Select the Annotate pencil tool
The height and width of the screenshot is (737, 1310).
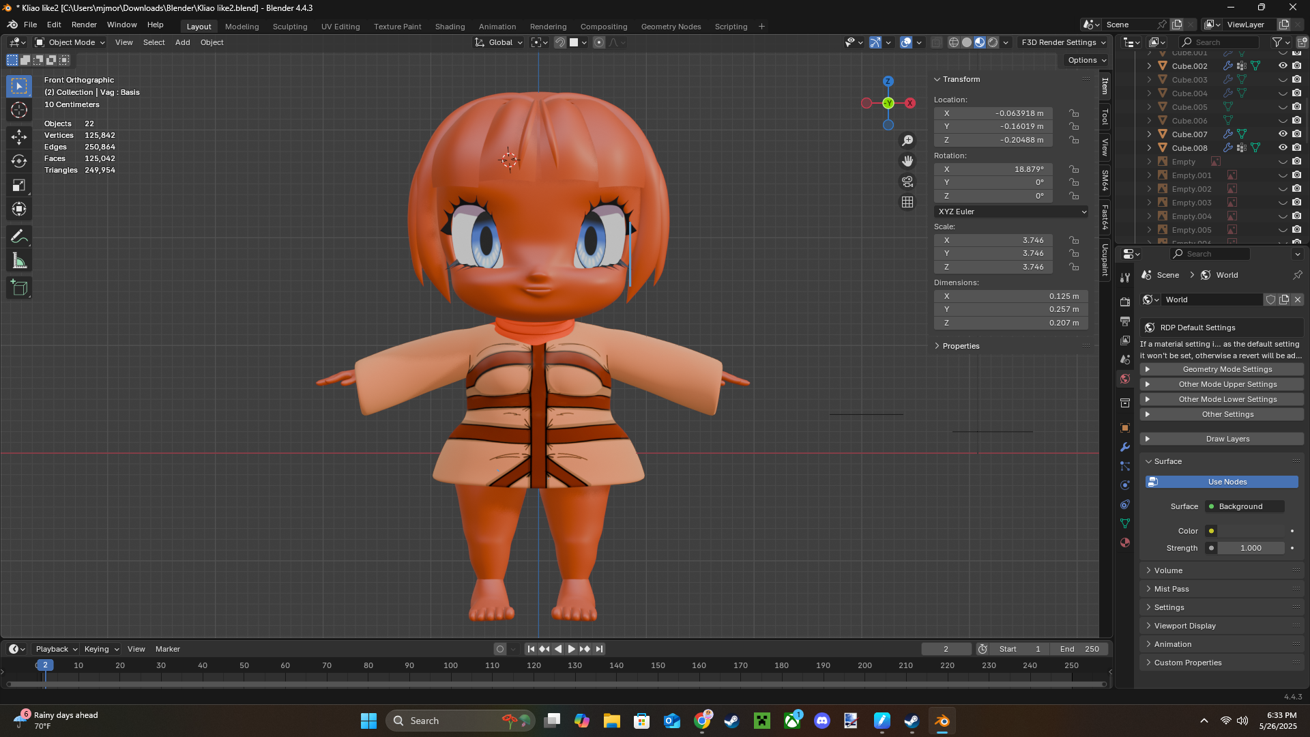click(x=19, y=237)
